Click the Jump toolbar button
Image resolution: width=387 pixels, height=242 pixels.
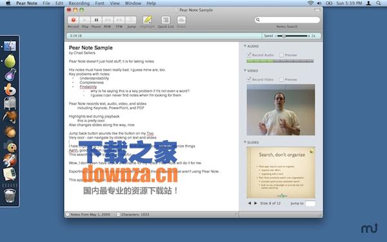pyautogui.click(x=131, y=20)
